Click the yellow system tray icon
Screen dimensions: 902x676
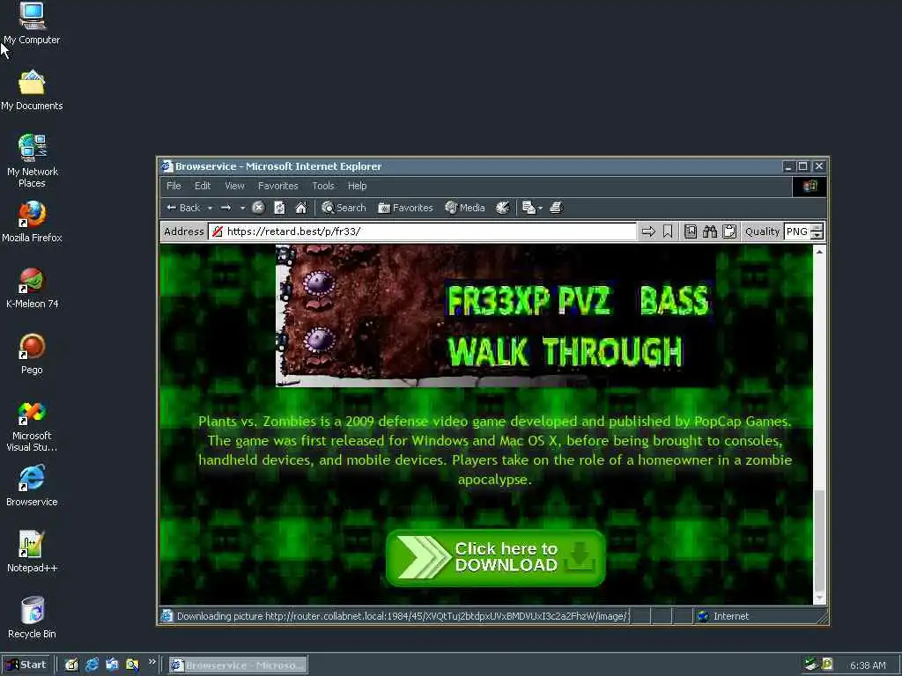tap(827, 665)
